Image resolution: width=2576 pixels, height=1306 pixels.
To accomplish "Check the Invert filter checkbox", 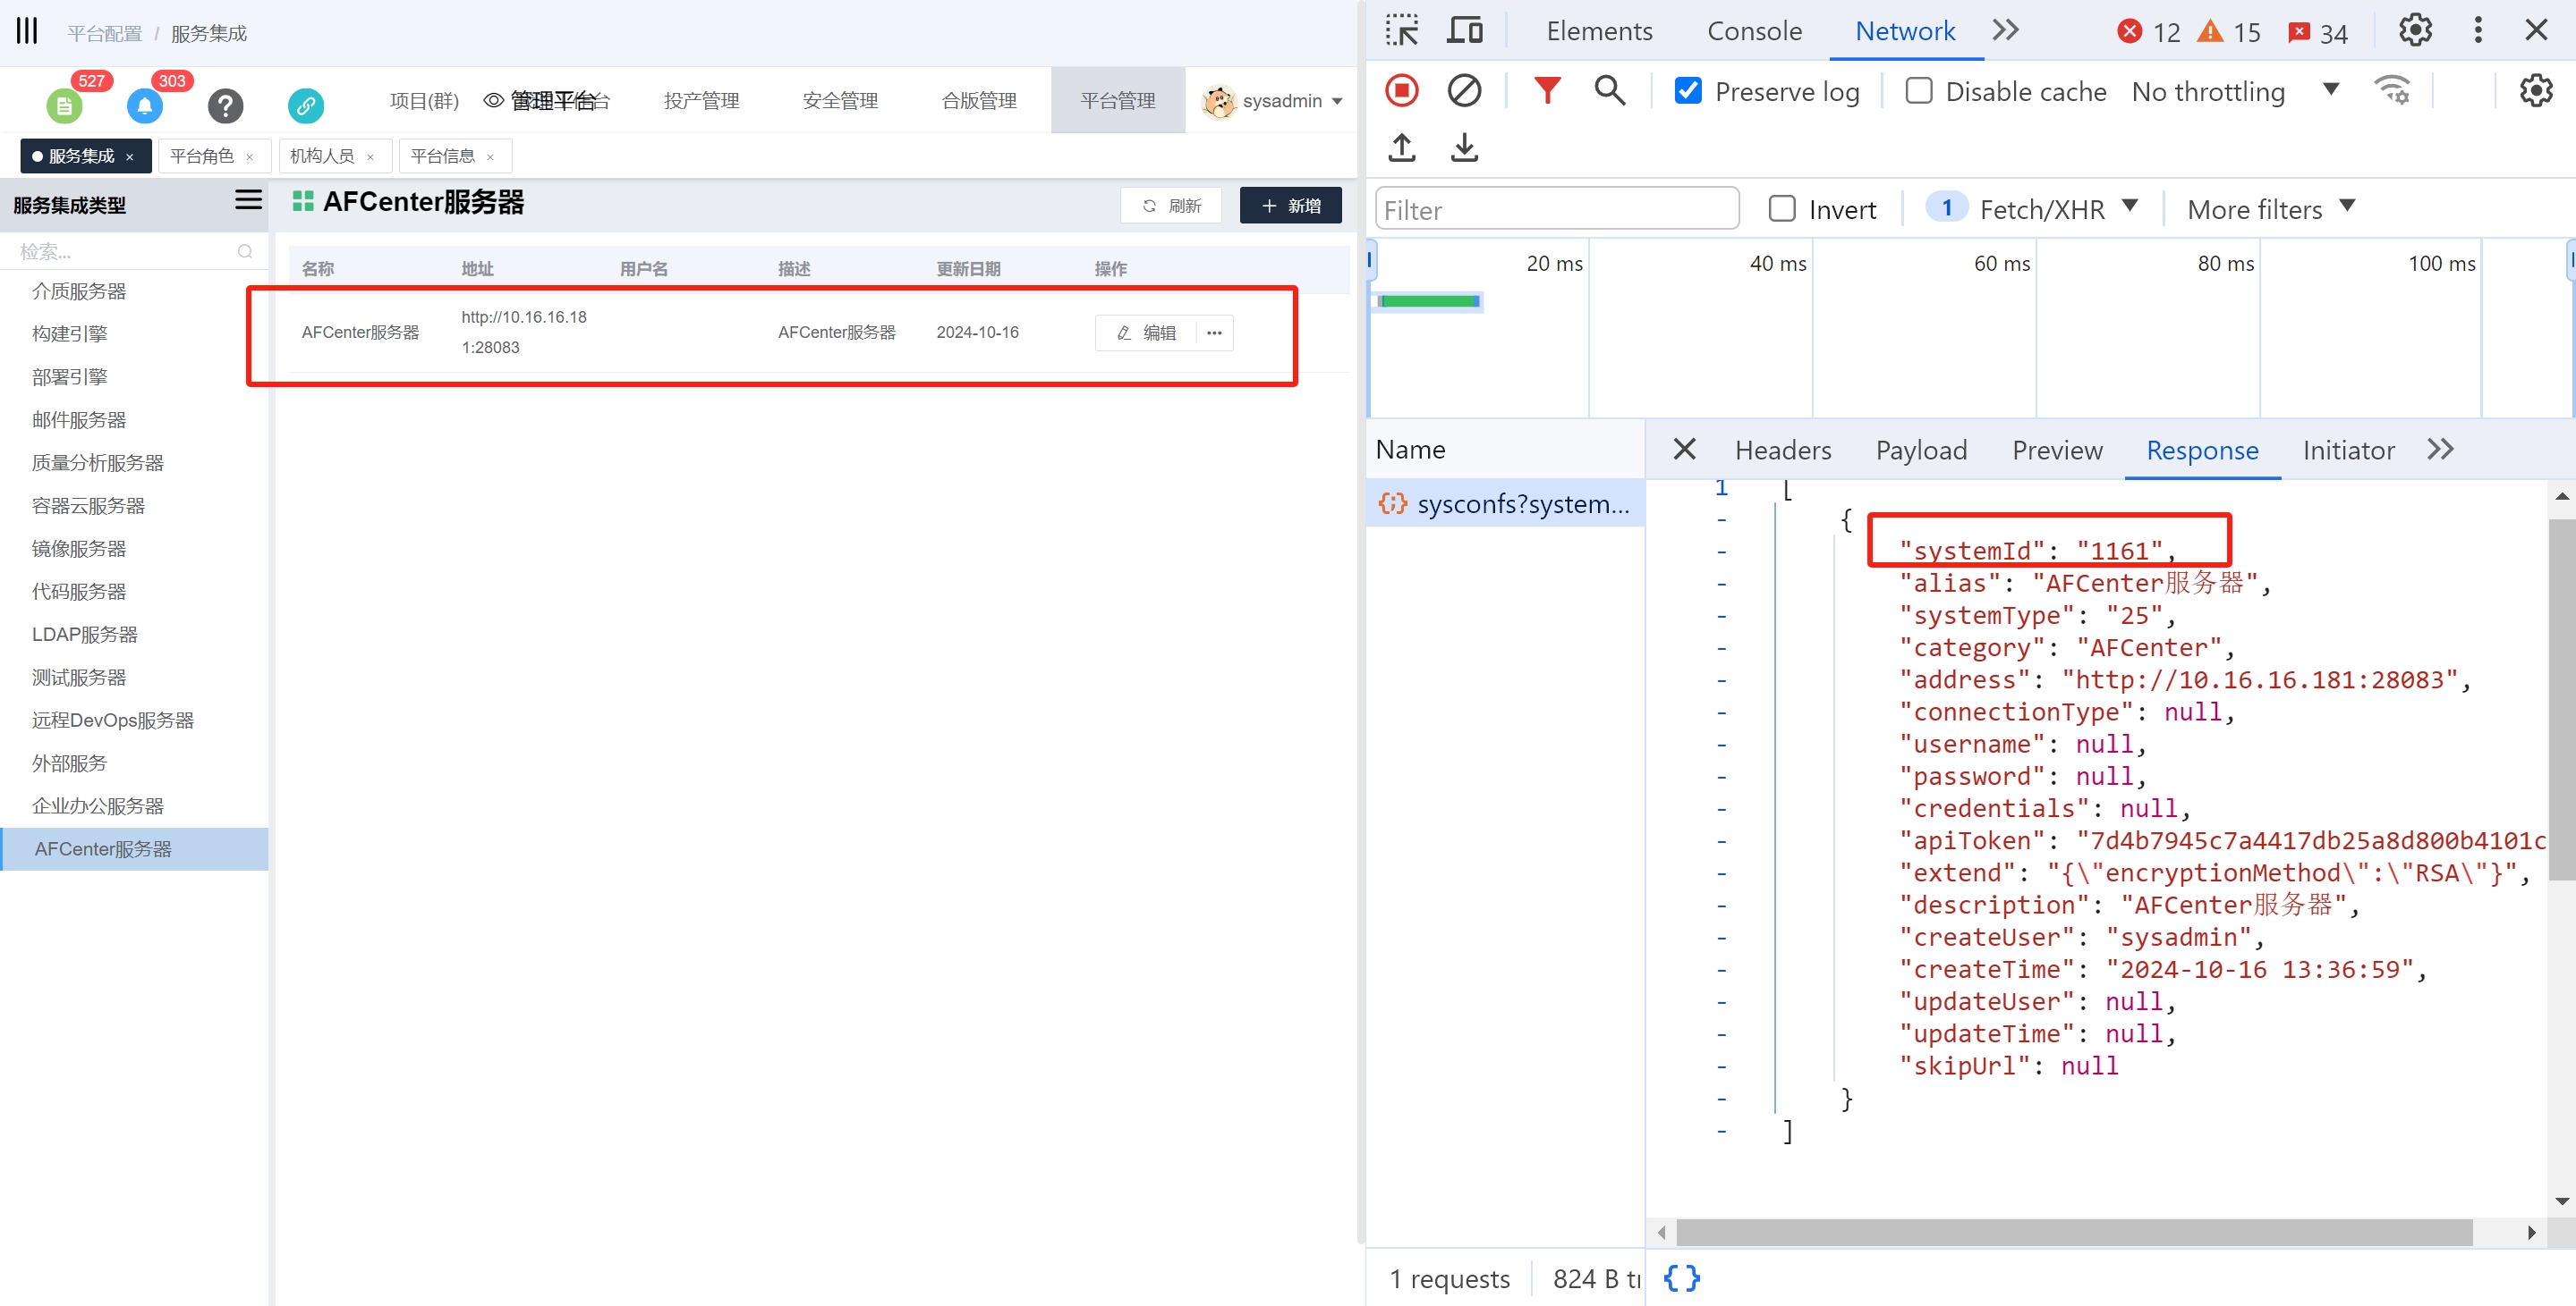I will point(1782,209).
